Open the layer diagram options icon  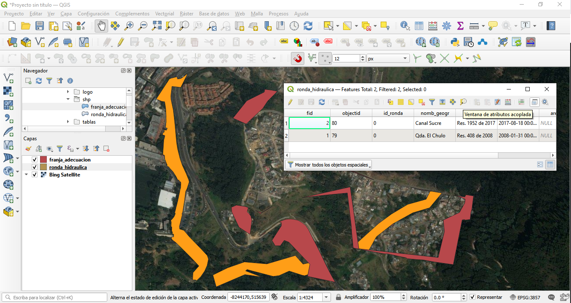coord(298,42)
